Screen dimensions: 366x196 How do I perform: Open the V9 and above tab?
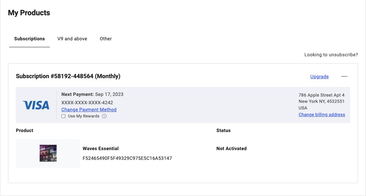click(x=72, y=39)
